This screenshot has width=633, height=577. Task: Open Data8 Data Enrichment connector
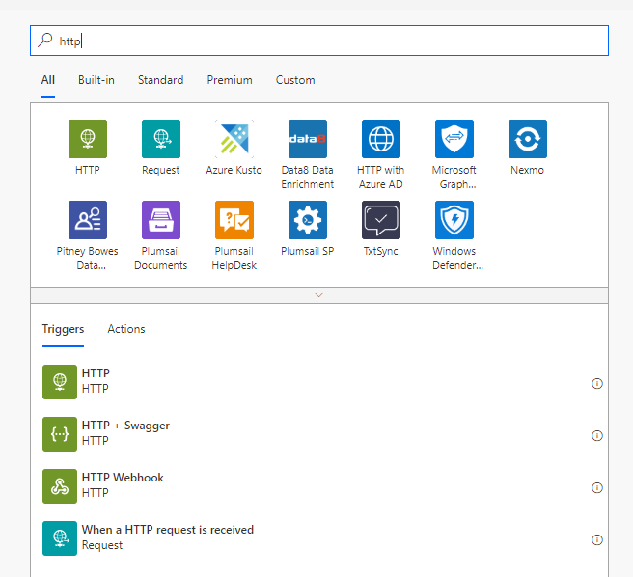308,139
